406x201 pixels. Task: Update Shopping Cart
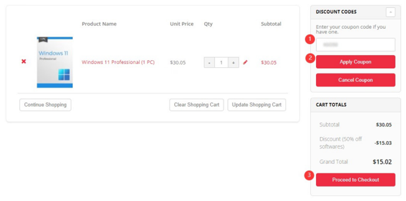(x=256, y=105)
